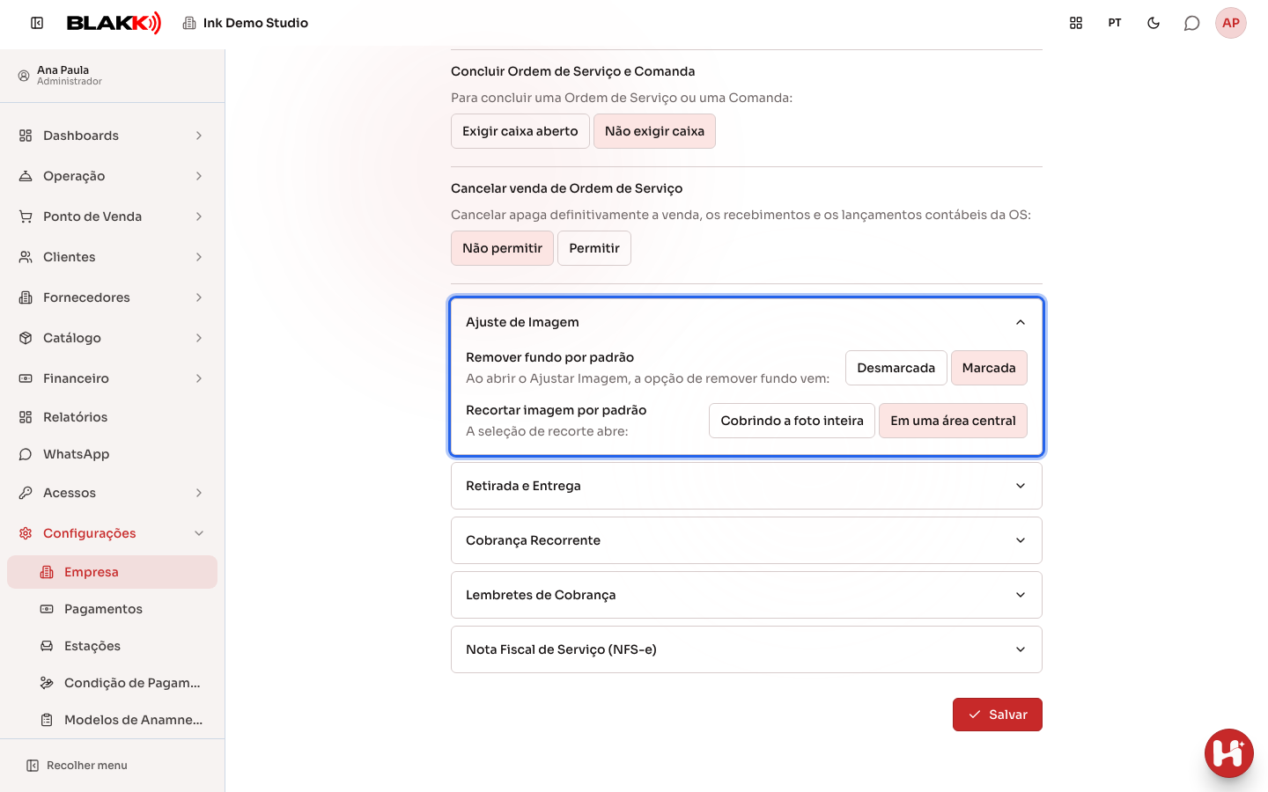The width and height of the screenshot is (1268, 792).
Task: Expand the Retirada e Entrega section
Action: pos(747,486)
